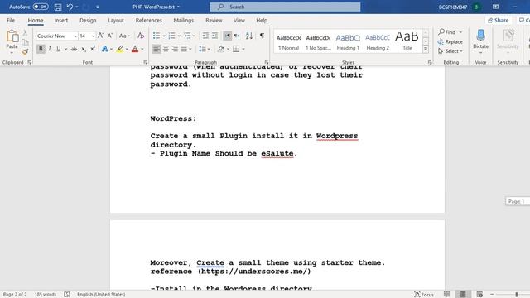Viewport: 530px width, 298px height.
Task: Click the Search box in title bar
Action: [x=285, y=7]
